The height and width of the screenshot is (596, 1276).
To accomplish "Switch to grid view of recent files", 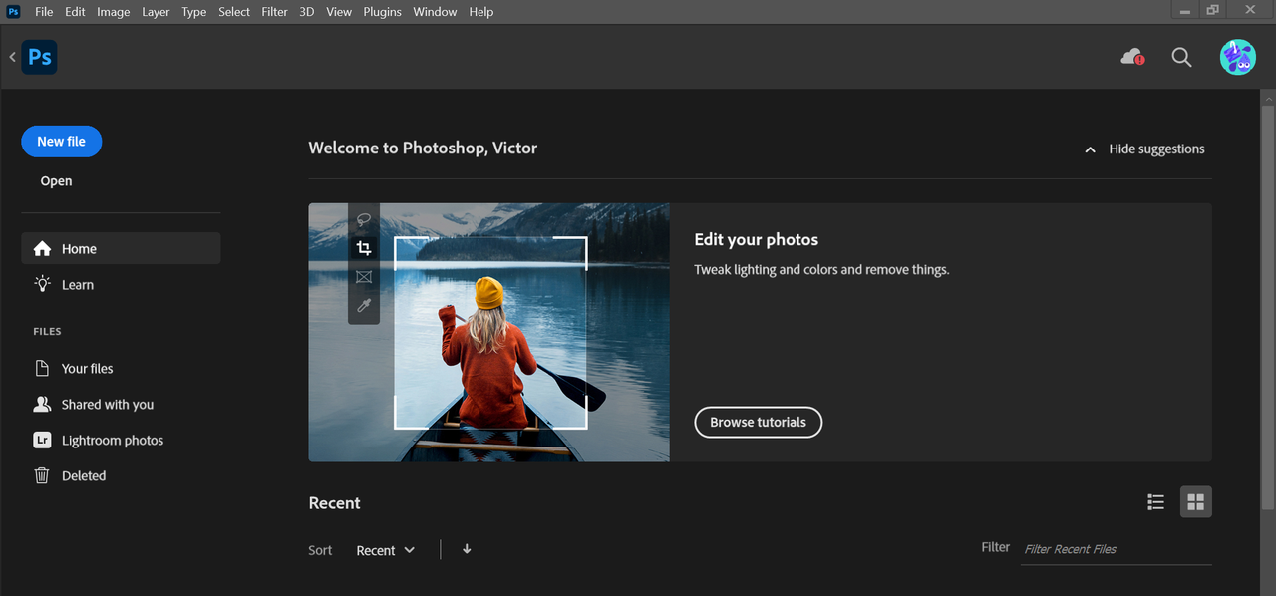I will 1196,502.
